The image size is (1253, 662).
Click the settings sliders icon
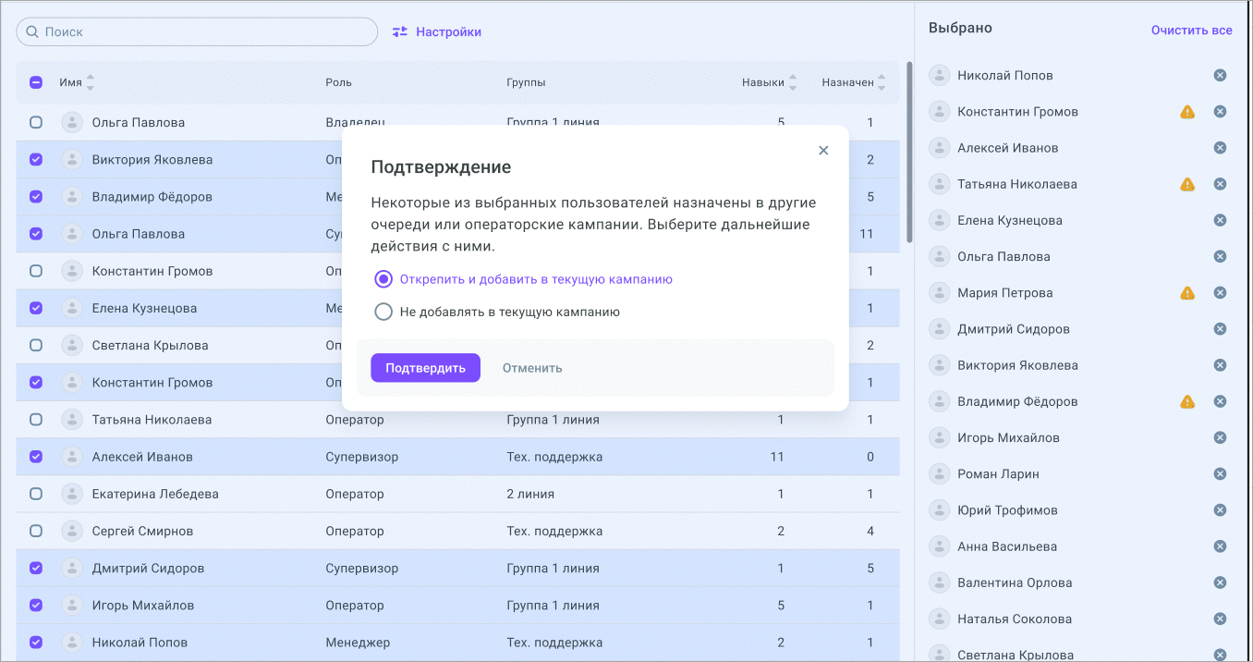pos(400,31)
